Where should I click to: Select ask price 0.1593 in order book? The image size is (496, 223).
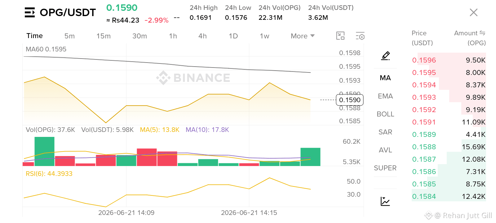(424, 97)
